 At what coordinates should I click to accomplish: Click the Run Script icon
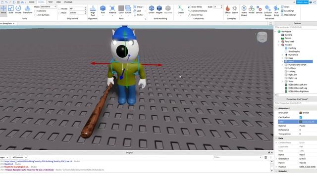coord(276,11)
